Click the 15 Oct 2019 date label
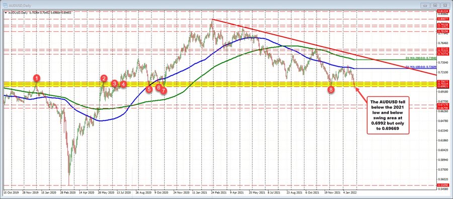Screen dimensions: 453x199 pyautogui.click(x=11, y=192)
